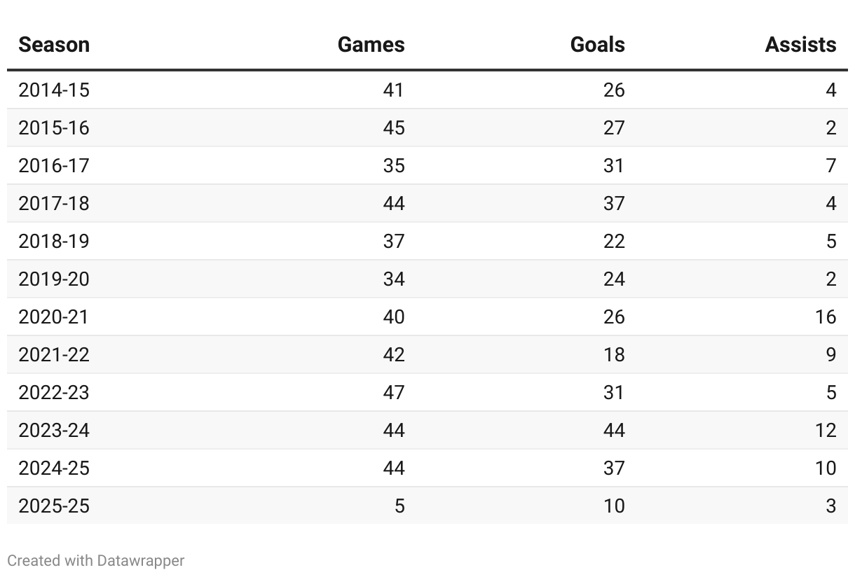
Task: Click the Assists column header
Action: pos(800,45)
